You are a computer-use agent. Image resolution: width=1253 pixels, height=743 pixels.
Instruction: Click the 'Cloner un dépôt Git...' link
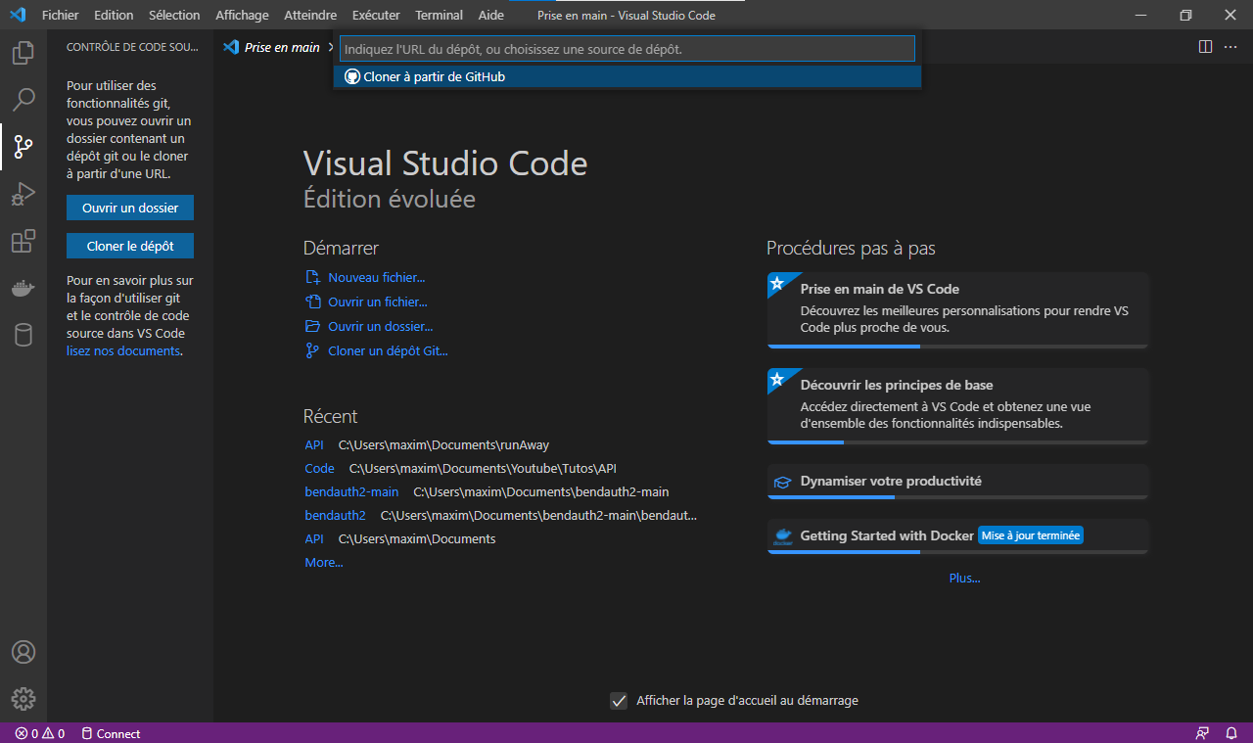click(x=388, y=350)
